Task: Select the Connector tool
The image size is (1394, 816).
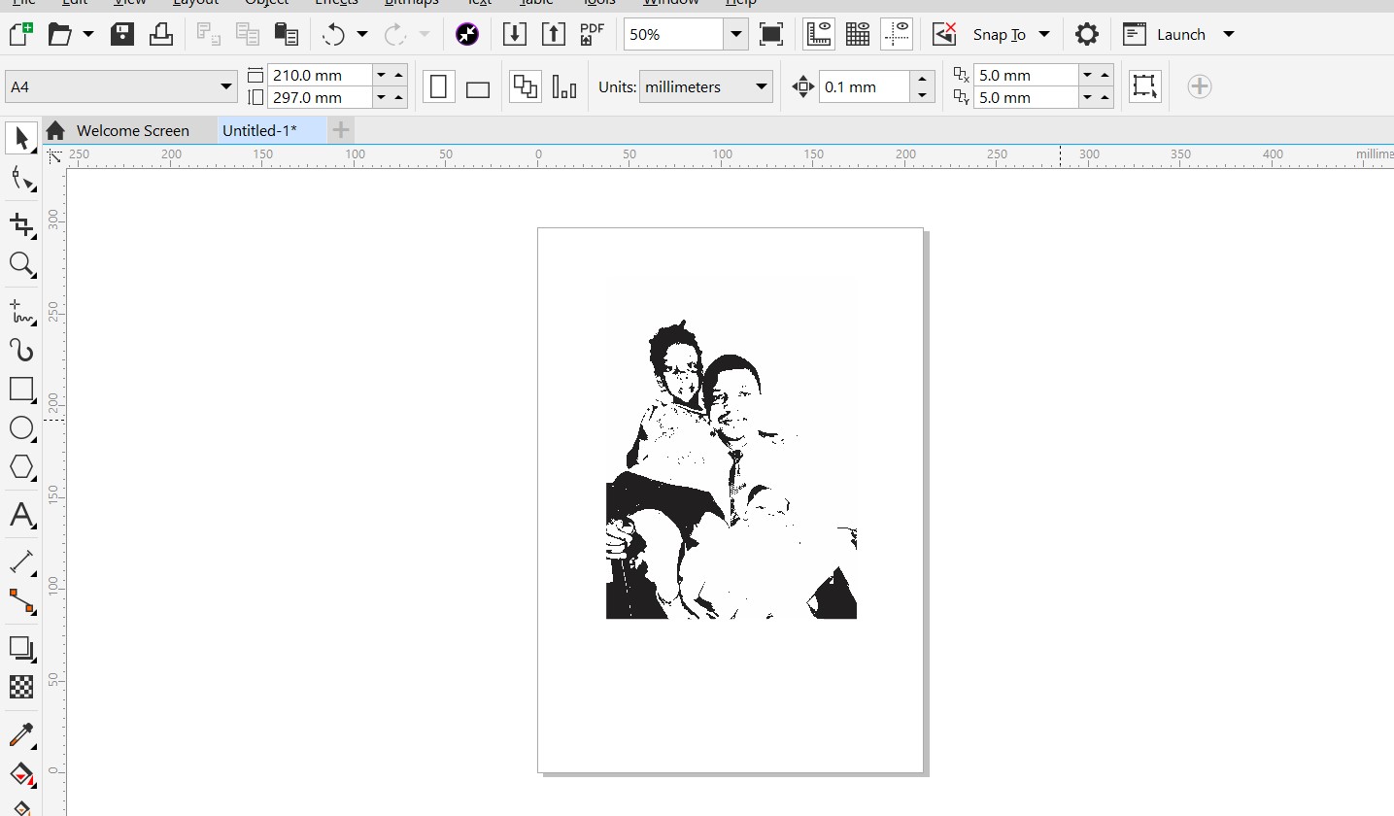Action: 21,600
